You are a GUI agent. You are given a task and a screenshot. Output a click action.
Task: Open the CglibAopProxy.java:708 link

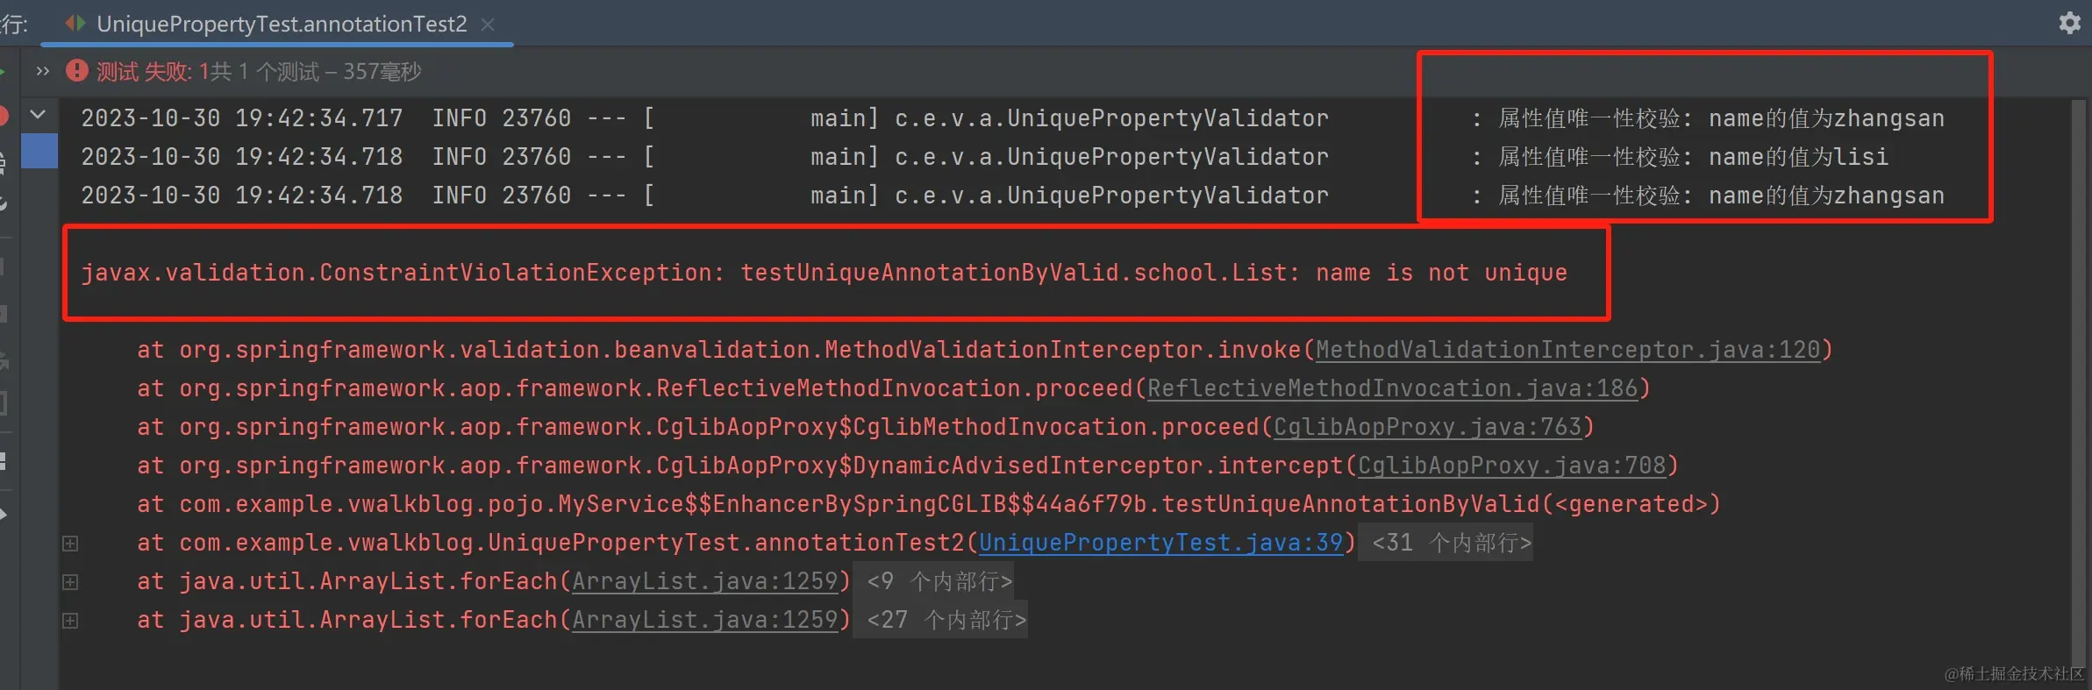(1511, 466)
